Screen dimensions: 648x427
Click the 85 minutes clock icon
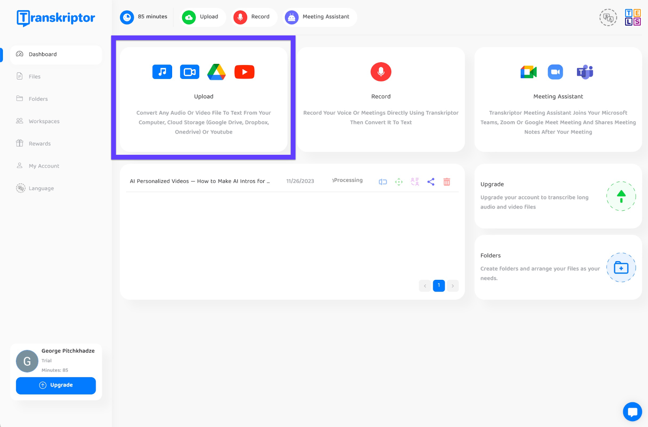127,17
